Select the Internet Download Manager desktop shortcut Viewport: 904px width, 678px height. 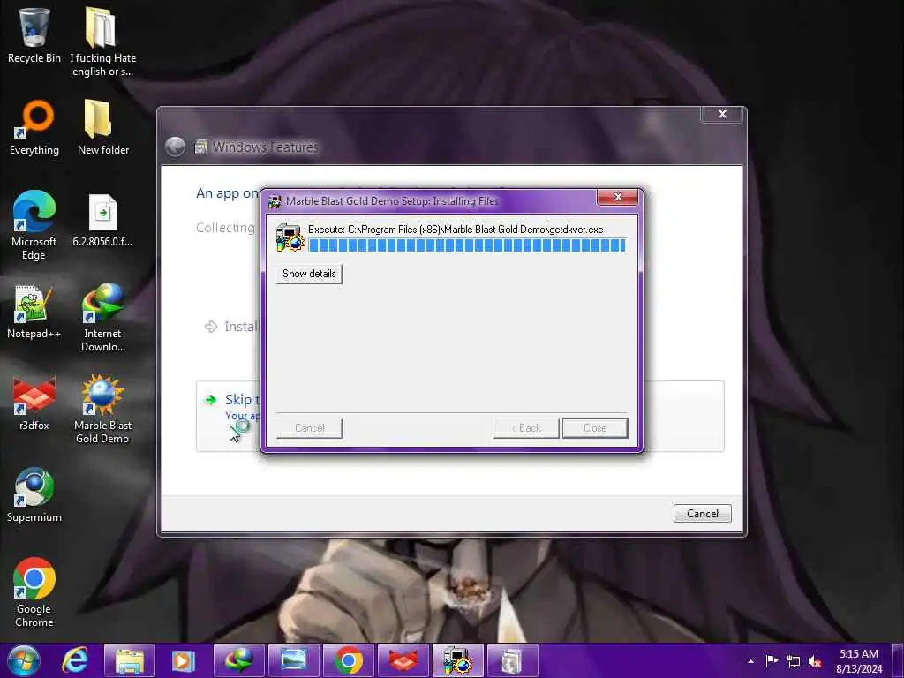point(102,317)
